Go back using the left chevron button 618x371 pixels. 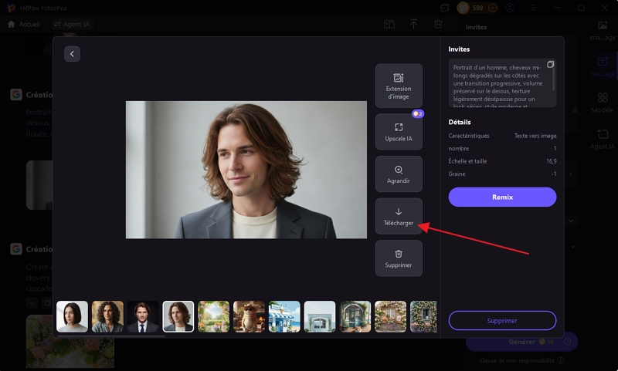coord(72,54)
